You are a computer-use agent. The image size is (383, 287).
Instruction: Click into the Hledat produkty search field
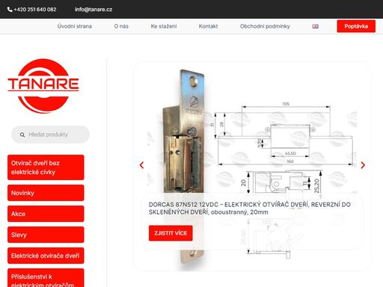[50, 135]
